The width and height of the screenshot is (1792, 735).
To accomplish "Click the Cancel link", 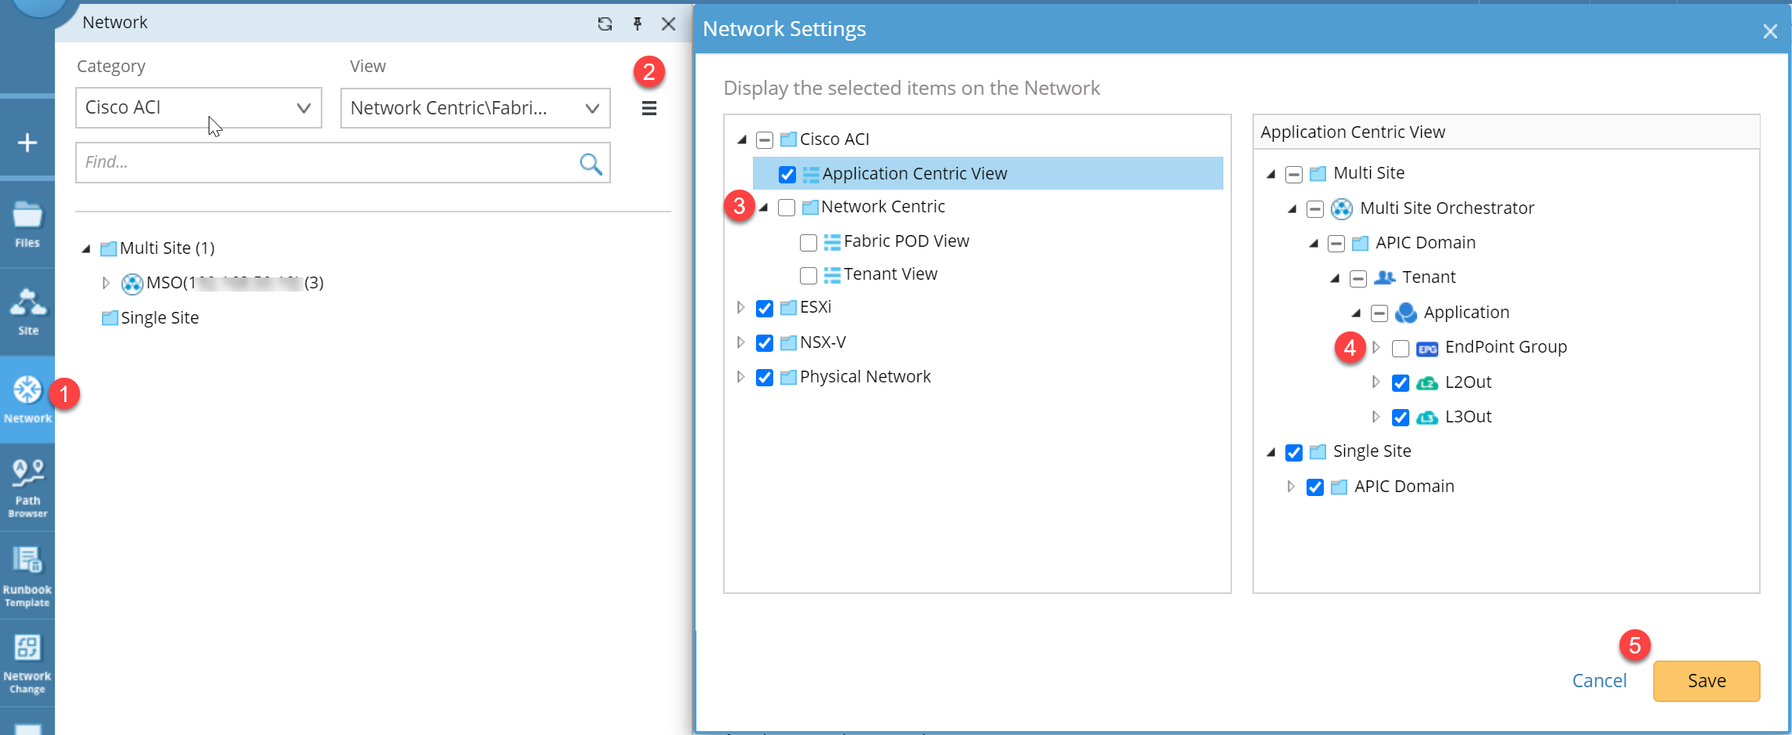I will coord(1599,681).
